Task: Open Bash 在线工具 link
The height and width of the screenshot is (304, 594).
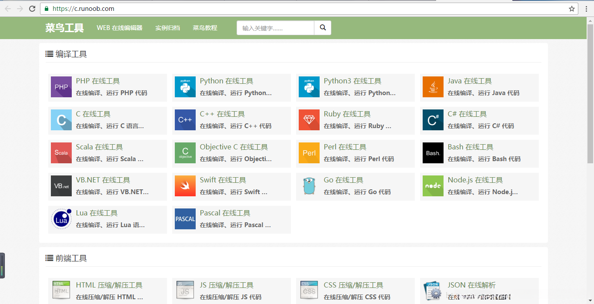Action: (x=471, y=147)
